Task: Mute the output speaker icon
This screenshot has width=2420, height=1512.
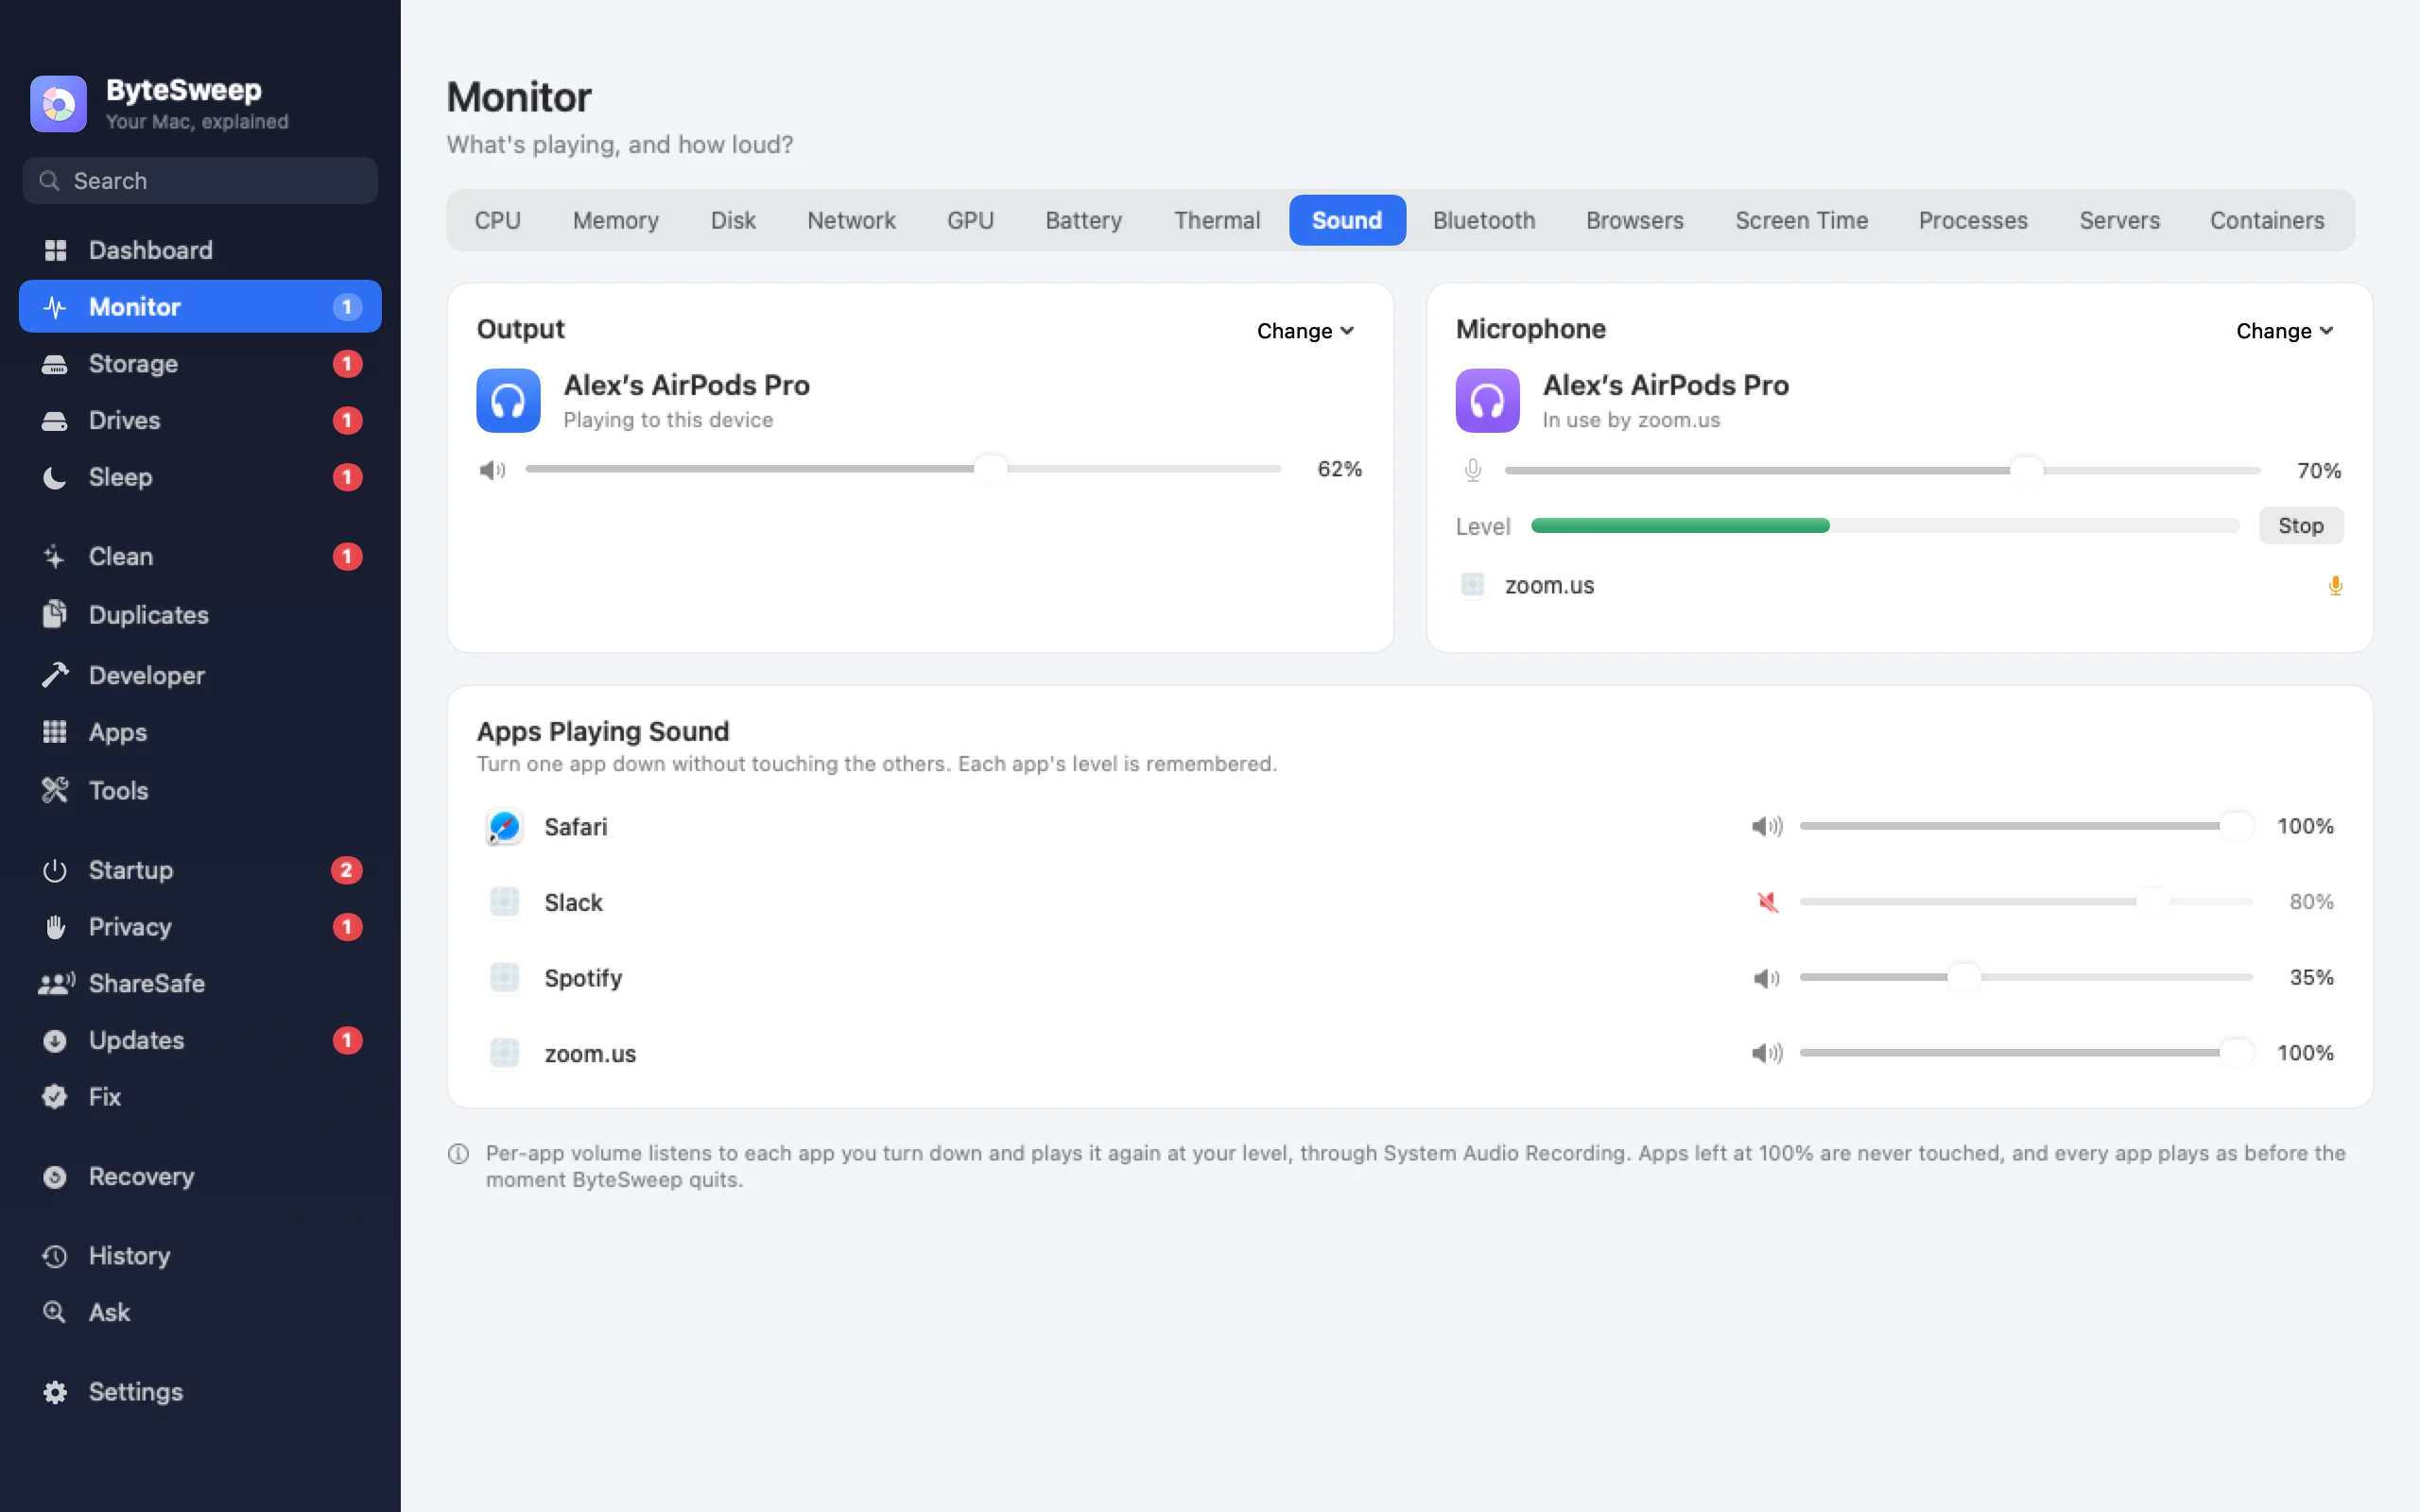Action: [x=492, y=469]
